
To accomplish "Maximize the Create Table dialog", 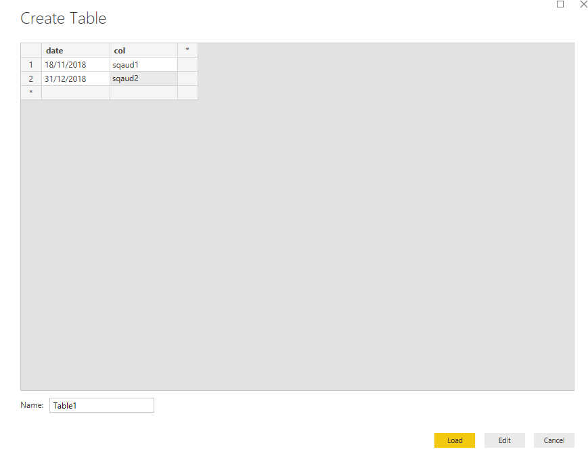I will (x=560, y=4).
